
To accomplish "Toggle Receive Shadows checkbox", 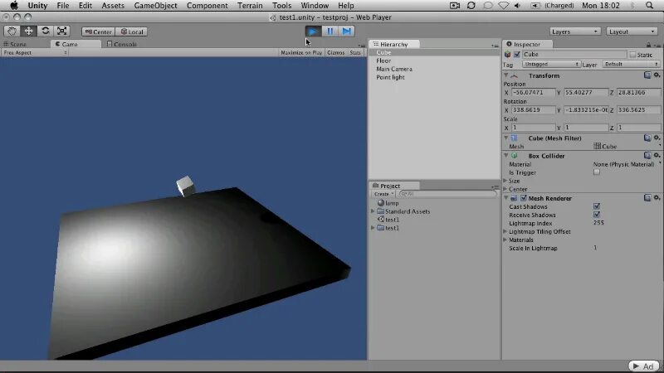I will coord(597,215).
